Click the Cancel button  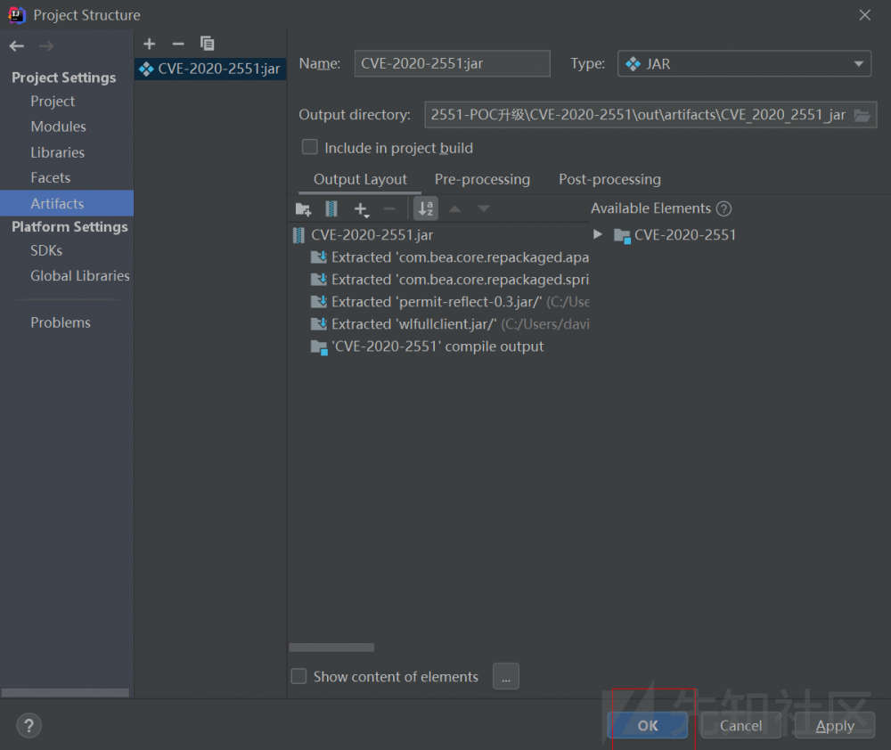point(740,726)
